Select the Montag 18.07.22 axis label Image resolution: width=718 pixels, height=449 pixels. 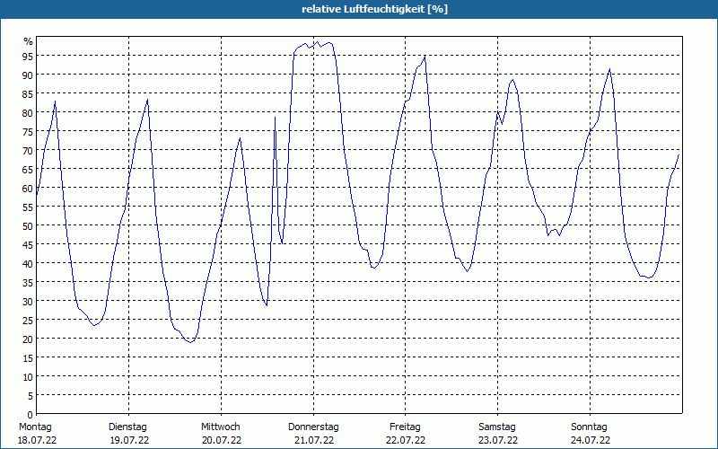(x=37, y=434)
